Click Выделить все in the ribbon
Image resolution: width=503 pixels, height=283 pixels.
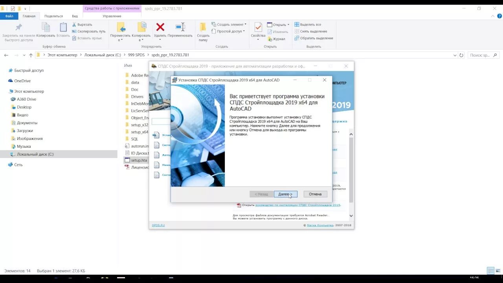[x=308, y=24]
